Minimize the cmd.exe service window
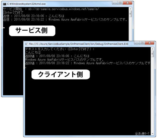The image size is (157, 139). tap(115, 3)
